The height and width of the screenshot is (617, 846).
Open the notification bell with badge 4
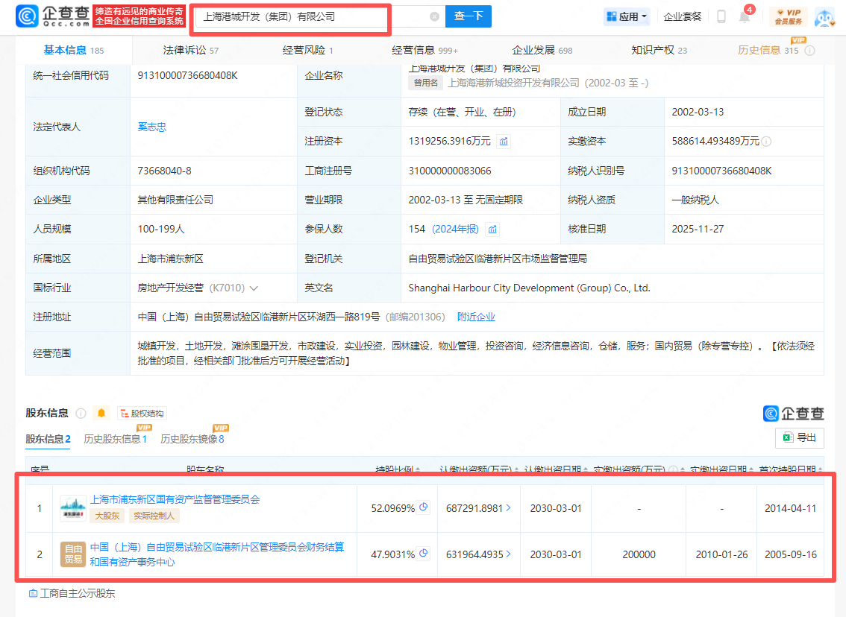pos(745,16)
